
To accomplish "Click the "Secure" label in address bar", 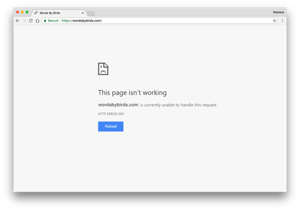I will click(x=53, y=21).
